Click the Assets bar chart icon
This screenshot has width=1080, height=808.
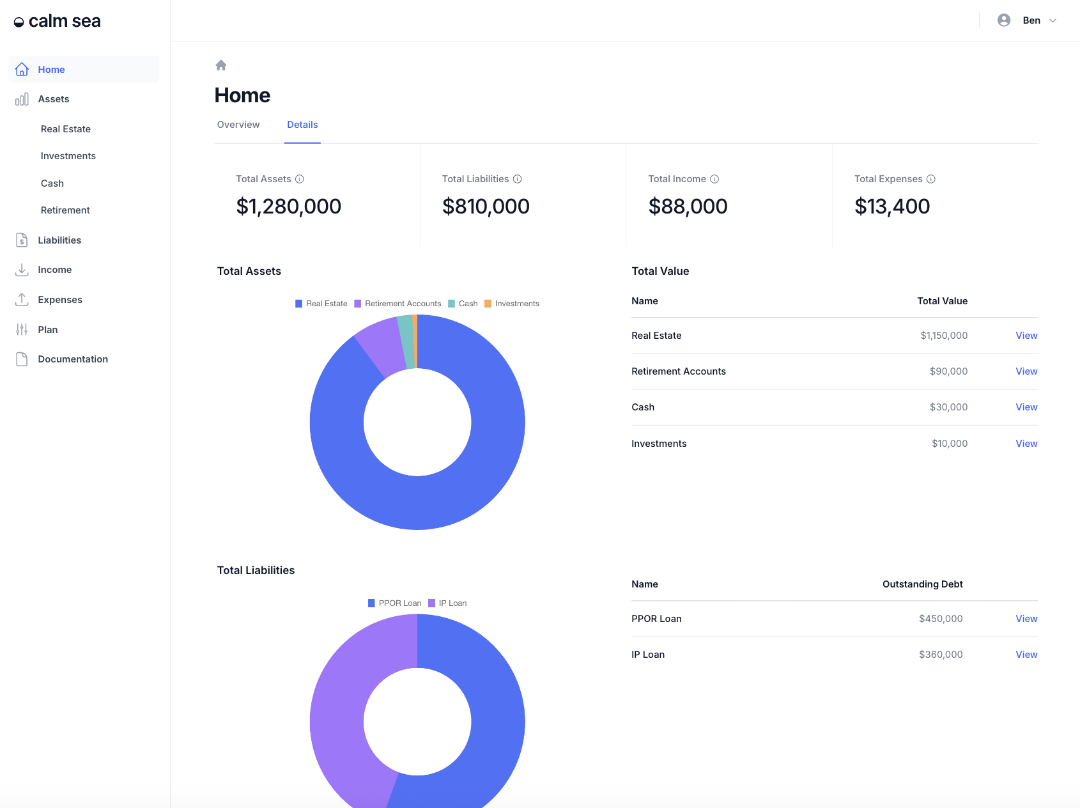pos(22,99)
